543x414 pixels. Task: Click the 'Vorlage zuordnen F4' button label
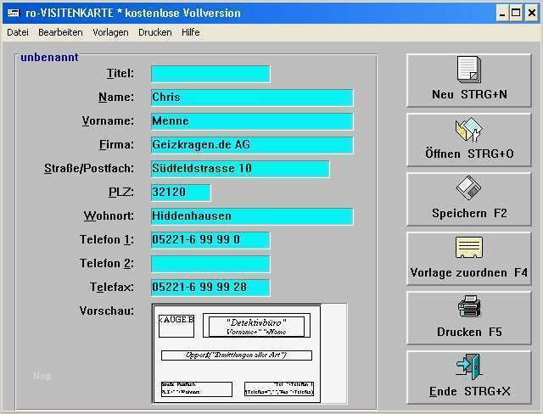(x=469, y=272)
